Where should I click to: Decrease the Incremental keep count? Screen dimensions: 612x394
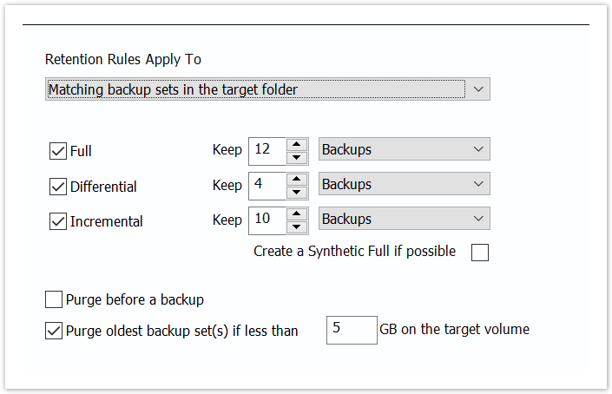(297, 227)
